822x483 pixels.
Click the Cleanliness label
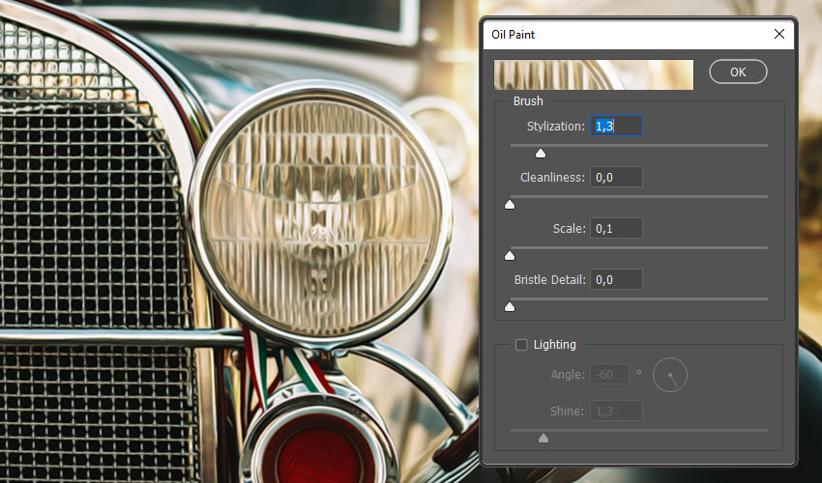coord(552,178)
